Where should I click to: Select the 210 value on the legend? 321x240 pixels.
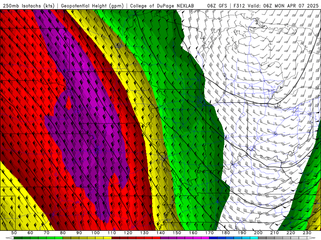[x=274, y=233]
